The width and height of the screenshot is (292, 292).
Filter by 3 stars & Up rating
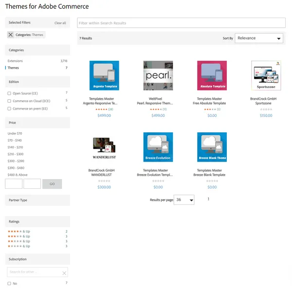(19, 237)
